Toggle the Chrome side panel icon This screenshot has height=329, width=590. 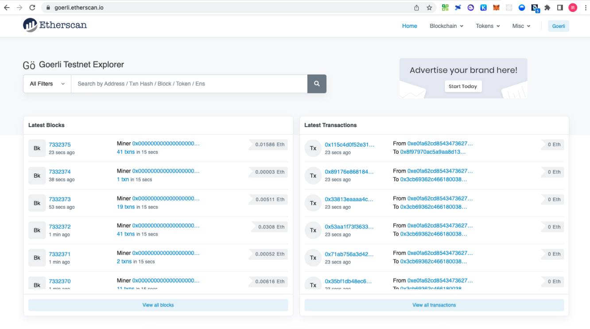pyautogui.click(x=560, y=8)
